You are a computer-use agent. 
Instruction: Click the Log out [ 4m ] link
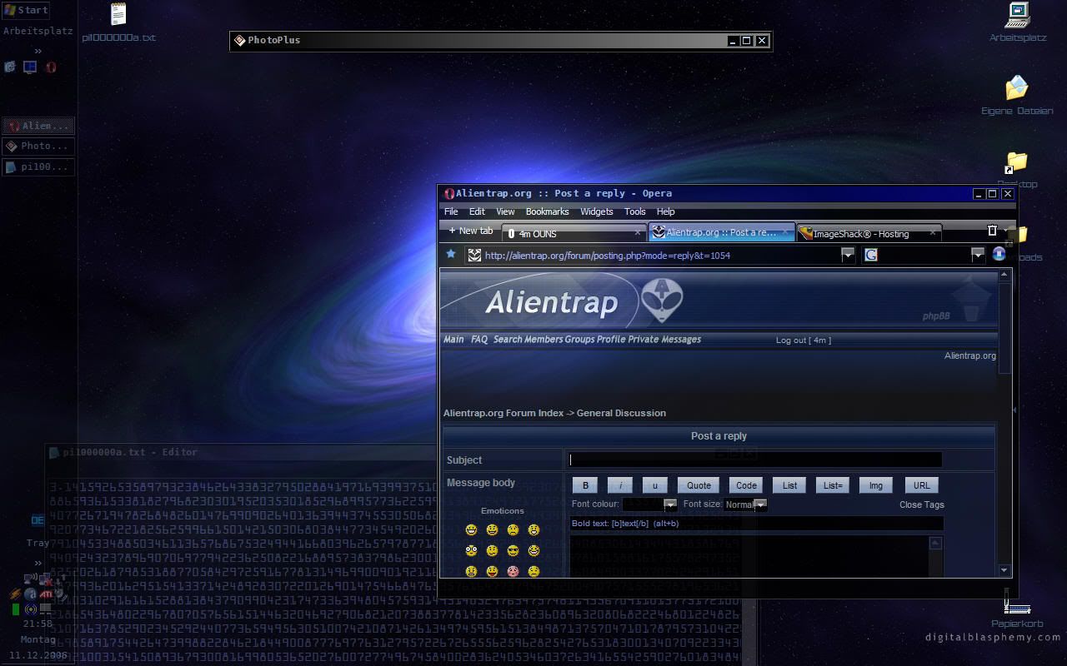tap(804, 340)
